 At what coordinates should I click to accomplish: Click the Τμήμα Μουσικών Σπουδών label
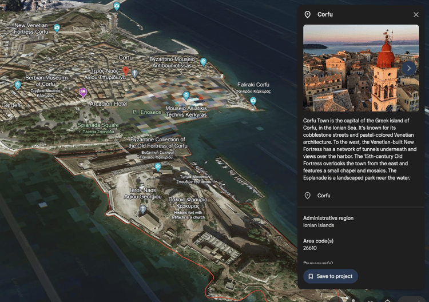click(x=194, y=179)
